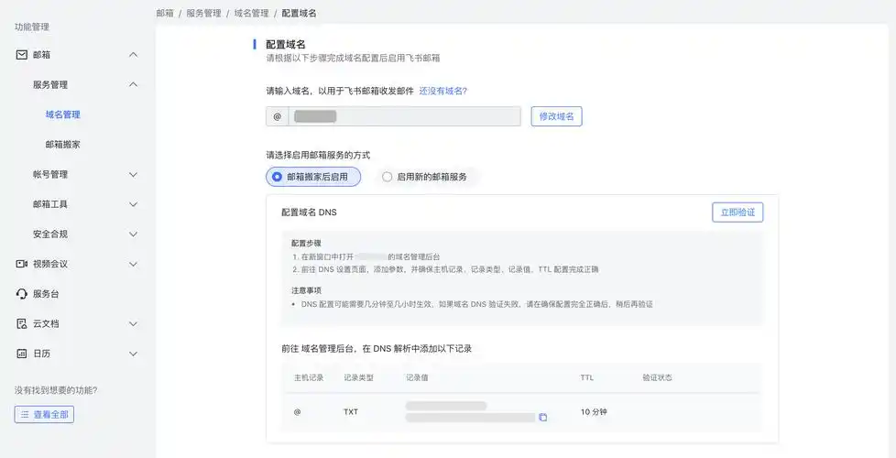
Task: Click the 查看全部 button
Action: coord(44,415)
